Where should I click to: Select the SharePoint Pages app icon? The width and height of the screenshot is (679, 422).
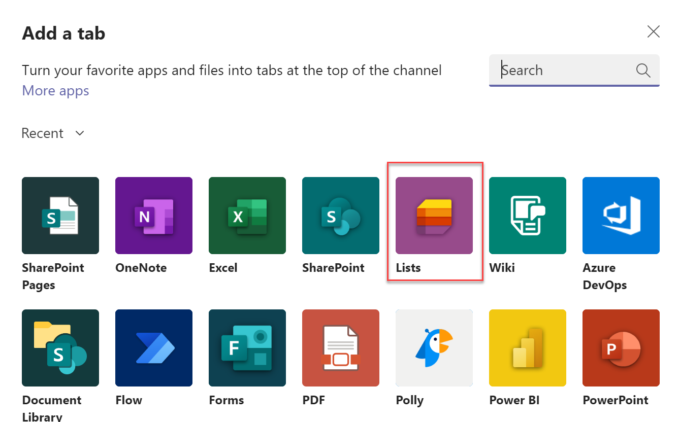point(60,216)
